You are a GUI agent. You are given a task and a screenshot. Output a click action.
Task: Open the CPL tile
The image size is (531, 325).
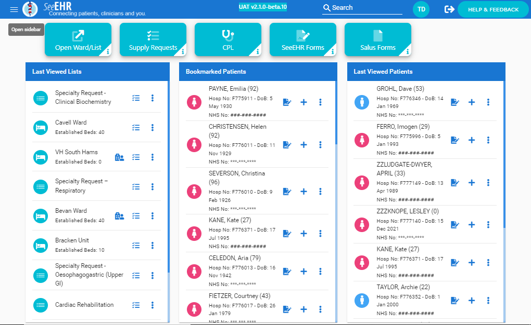tap(228, 39)
